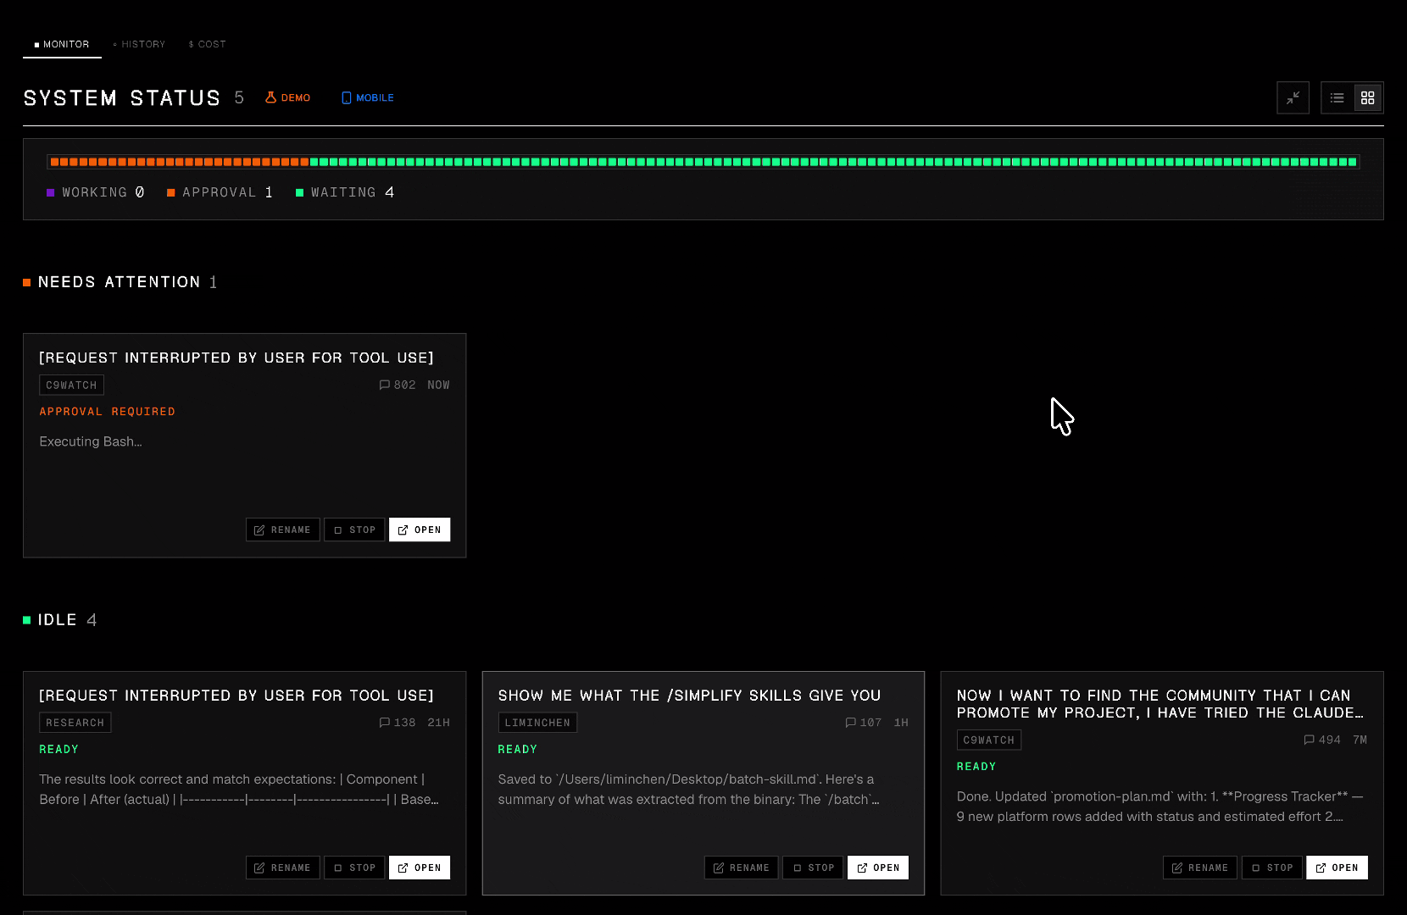The image size is (1407, 915).
Task: Open the RESEARCH session
Action: pyautogui.click(x=420, y=868)
